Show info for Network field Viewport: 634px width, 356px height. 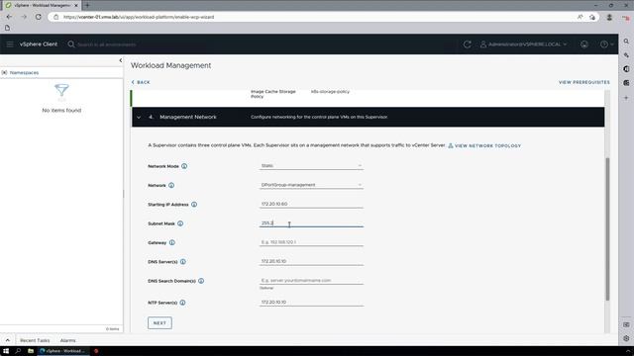[x=171, y=185]
